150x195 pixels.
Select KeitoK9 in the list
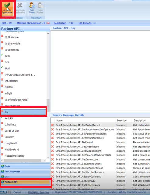(x=9, y=118)
